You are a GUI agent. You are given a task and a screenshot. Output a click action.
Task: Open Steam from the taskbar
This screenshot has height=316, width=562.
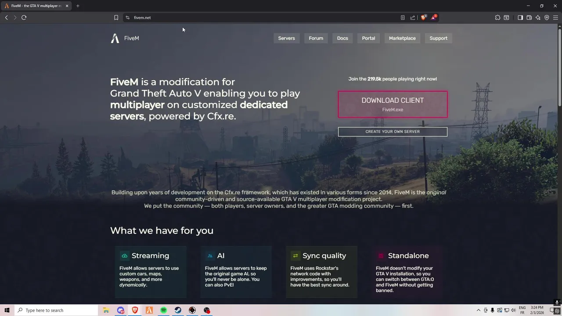pos(178,310)
